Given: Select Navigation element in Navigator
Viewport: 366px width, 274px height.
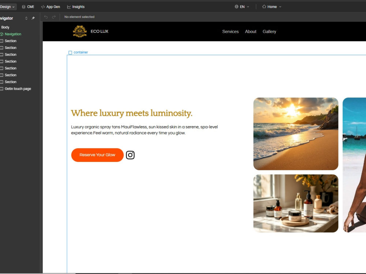Looking at the screenshot, I should (13, 34).
